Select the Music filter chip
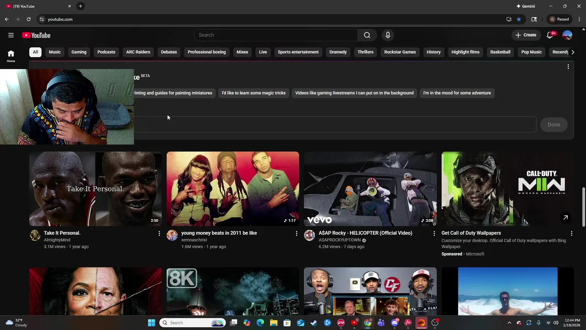 pos(55,52)
